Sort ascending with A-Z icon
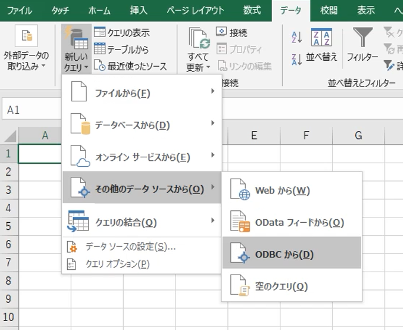 click(x=296, y=37)
